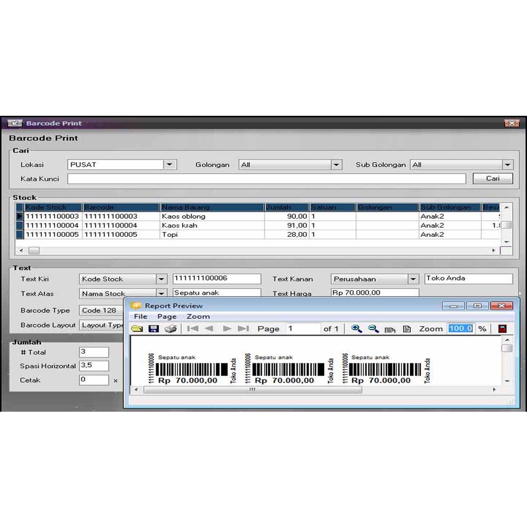Viewport: 527px width, 527px height.
Task: Click the save disk icon in Report Preview
Action: pyautogui.click(x=153, y=329)
